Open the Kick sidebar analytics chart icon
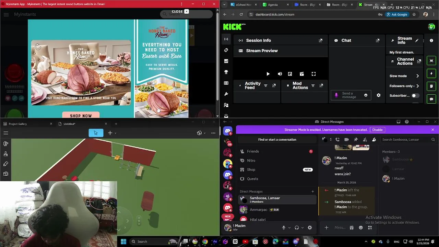 [x=226, y=61]
